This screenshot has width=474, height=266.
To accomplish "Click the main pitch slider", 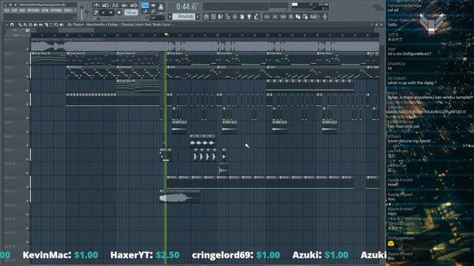I will [87, 12].
